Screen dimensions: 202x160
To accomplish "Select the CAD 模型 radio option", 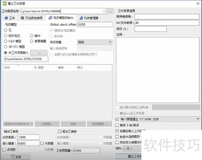I will [x=6, y=41].
